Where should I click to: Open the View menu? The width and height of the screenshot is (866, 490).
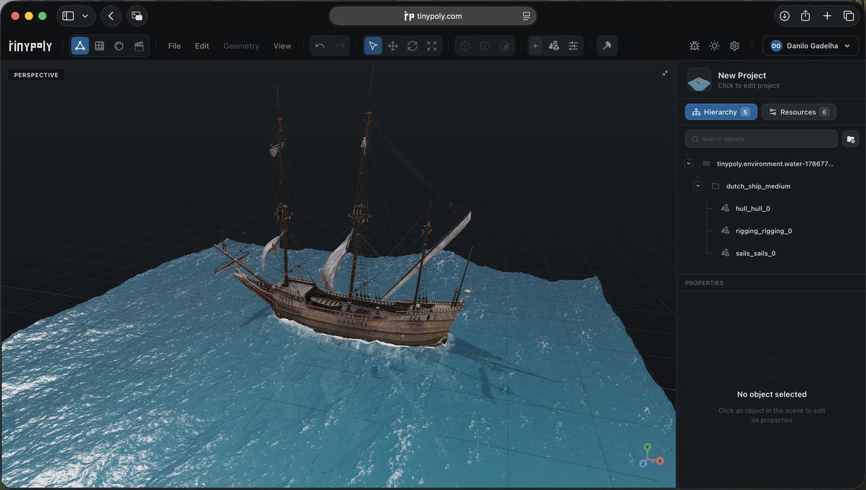(282, 46)
